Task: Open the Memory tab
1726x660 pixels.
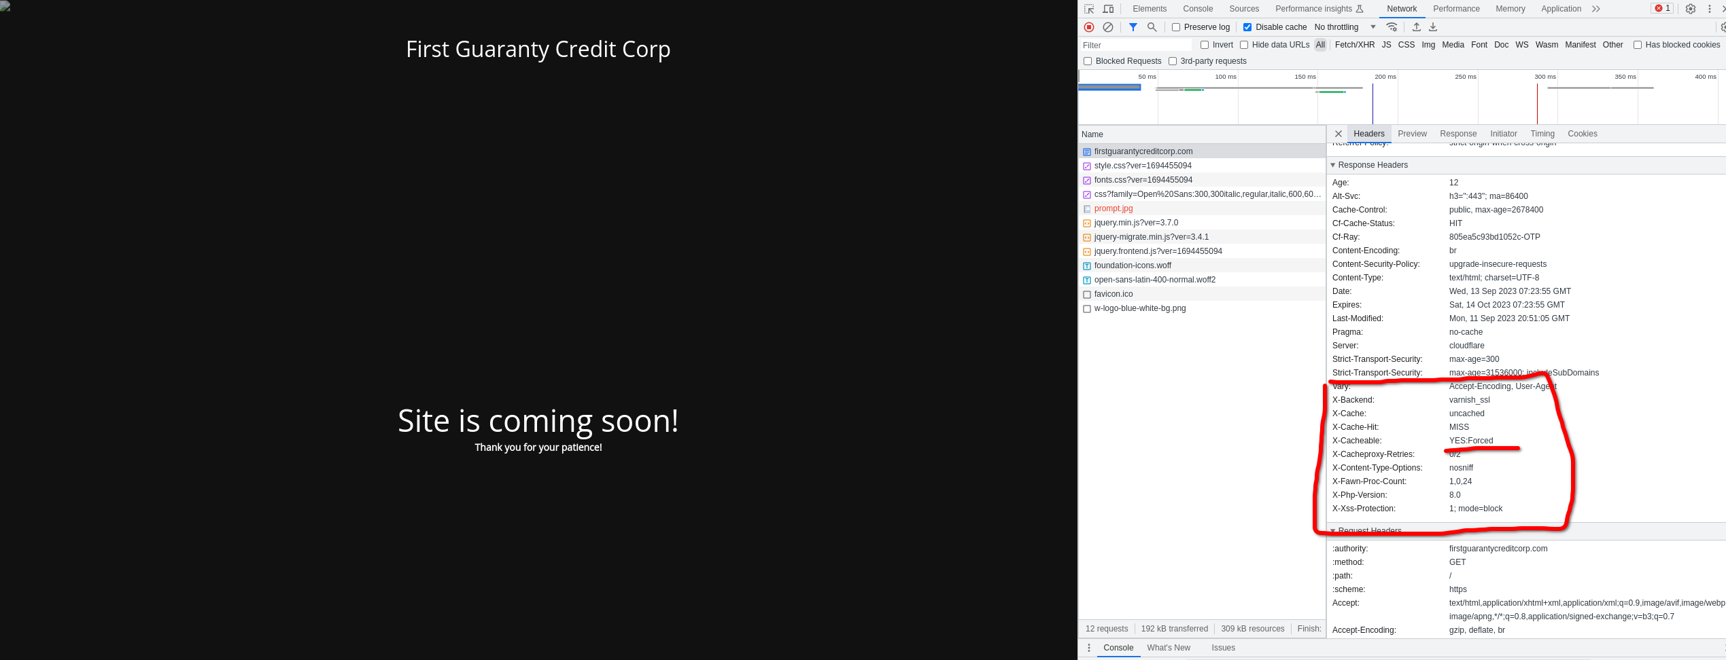Action: point(1511,9)
